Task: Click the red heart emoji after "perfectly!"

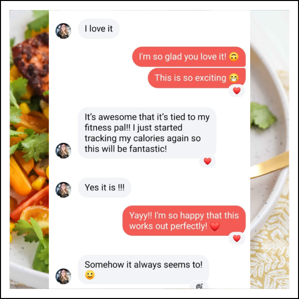Action: pyautogui.click(x=215, y=226)
